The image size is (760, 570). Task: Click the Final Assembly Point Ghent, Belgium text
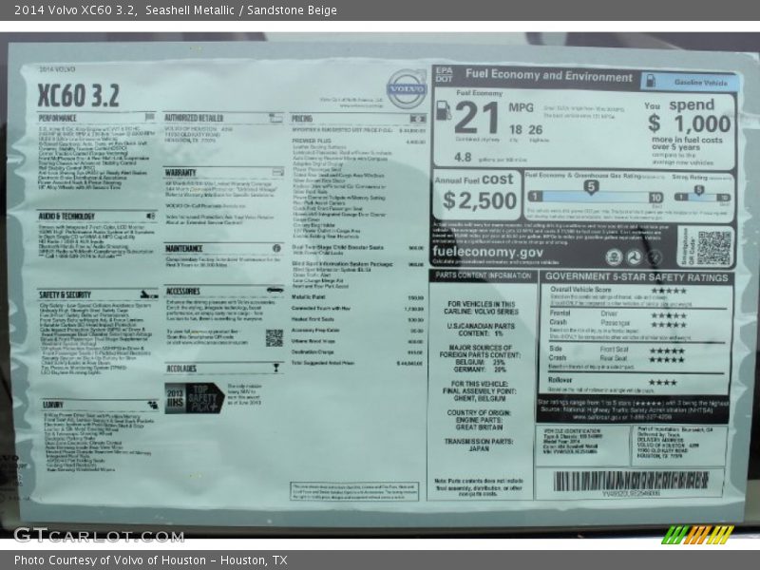point(480,390)
